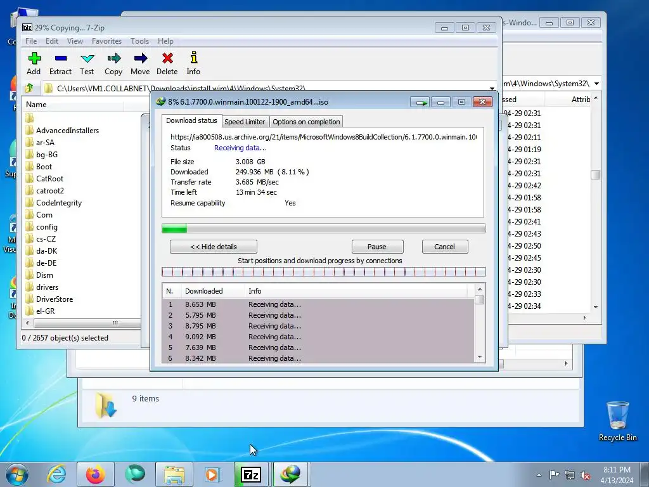Open the Edit menu in 7-Zip
Viewport: 649px width, 487px height.
(52, 41)
